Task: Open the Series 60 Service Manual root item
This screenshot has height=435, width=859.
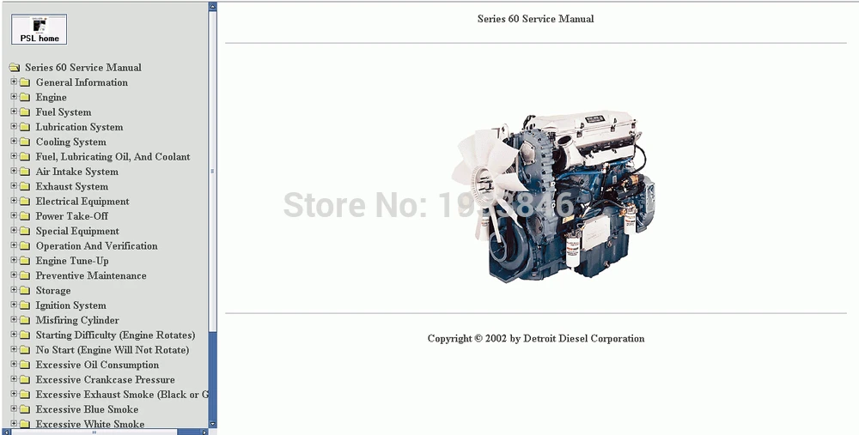Action: click(x=82, y=67)
